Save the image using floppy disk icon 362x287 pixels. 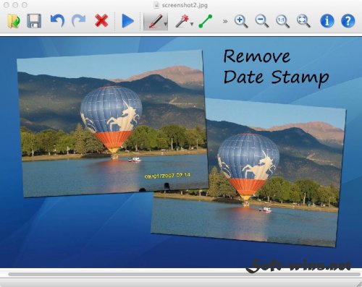34,21
